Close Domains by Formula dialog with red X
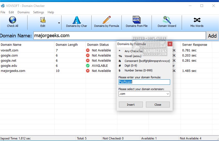The height and width of the screenshot is (141, 219). tap(170, 44)
